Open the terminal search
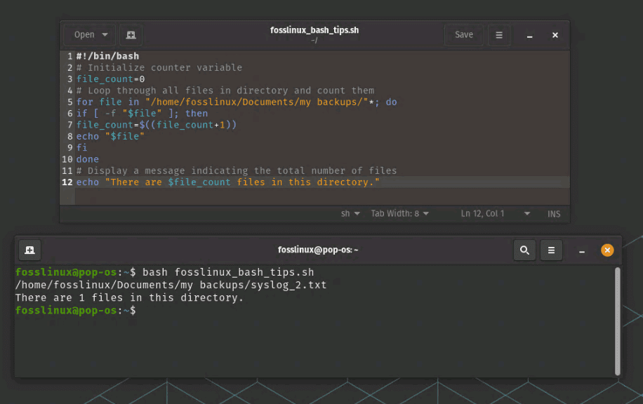This screenshot has width=643, height=404. (x=524, y=250)
